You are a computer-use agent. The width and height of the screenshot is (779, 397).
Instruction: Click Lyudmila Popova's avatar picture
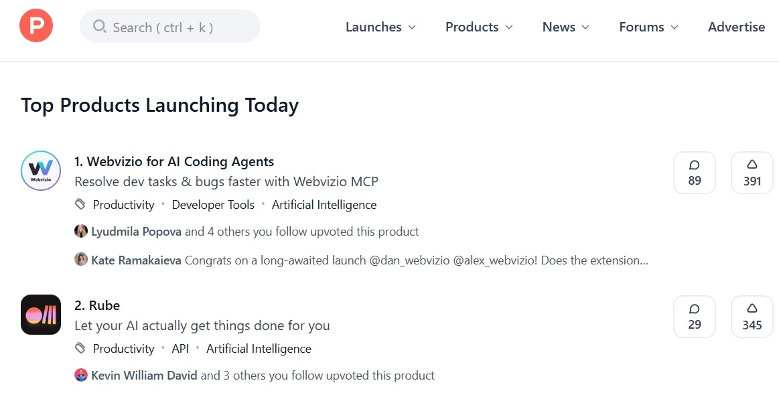[81, 231]
